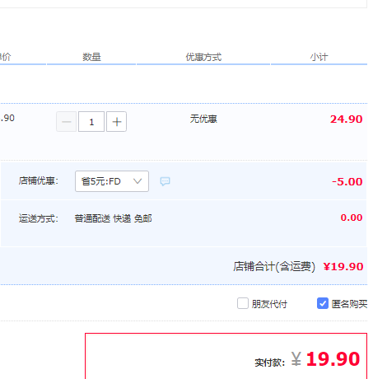Increase quantity with the plus button

116,122
